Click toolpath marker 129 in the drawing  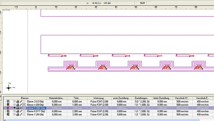[96, 56]
